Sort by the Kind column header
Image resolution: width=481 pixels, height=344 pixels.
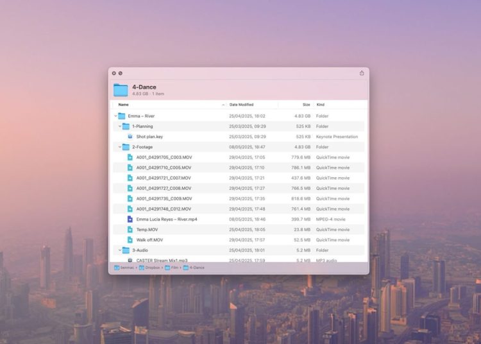tap(321, 105)
